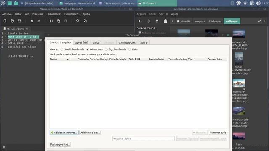
Task: Select the Entrada: 0 arquivo tab
Action: pos(60,42)
